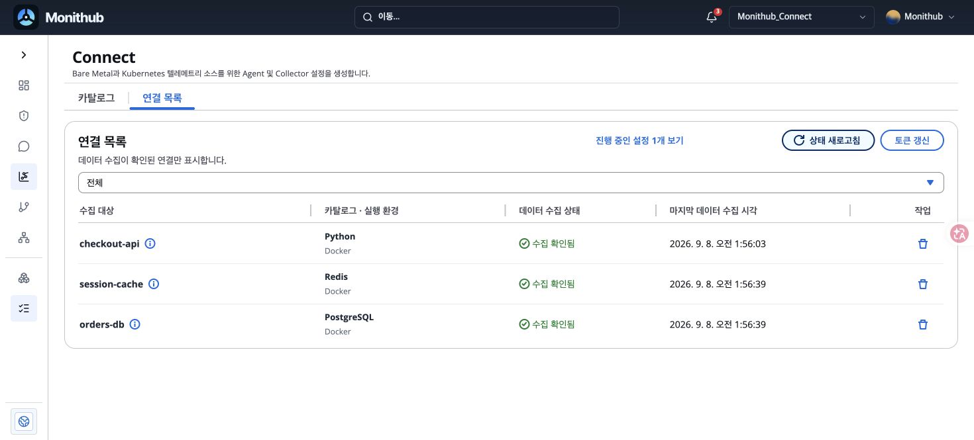974x440 pixels.
Task: Open the cubes cluster icon in sidebar
Action: [24, 278]
